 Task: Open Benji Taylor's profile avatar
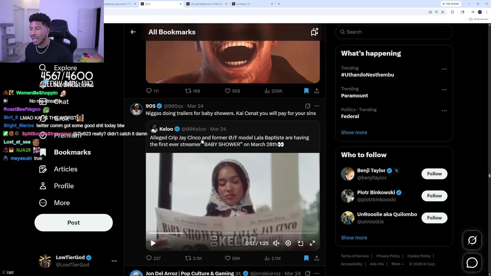tap(348, 174)
